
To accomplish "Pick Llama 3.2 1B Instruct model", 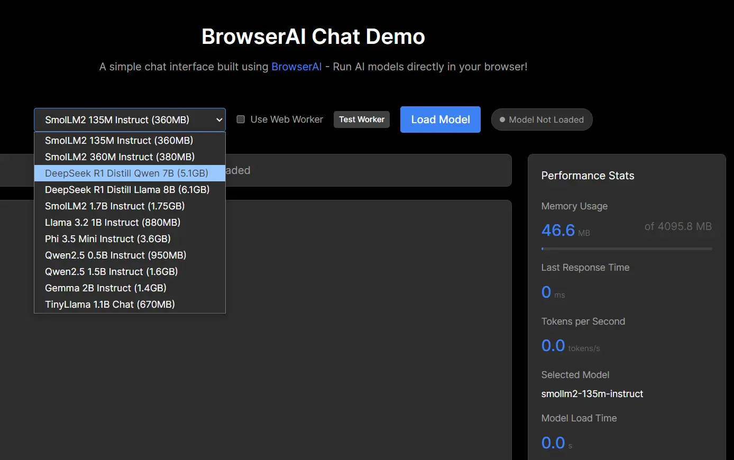I will 113,222.
